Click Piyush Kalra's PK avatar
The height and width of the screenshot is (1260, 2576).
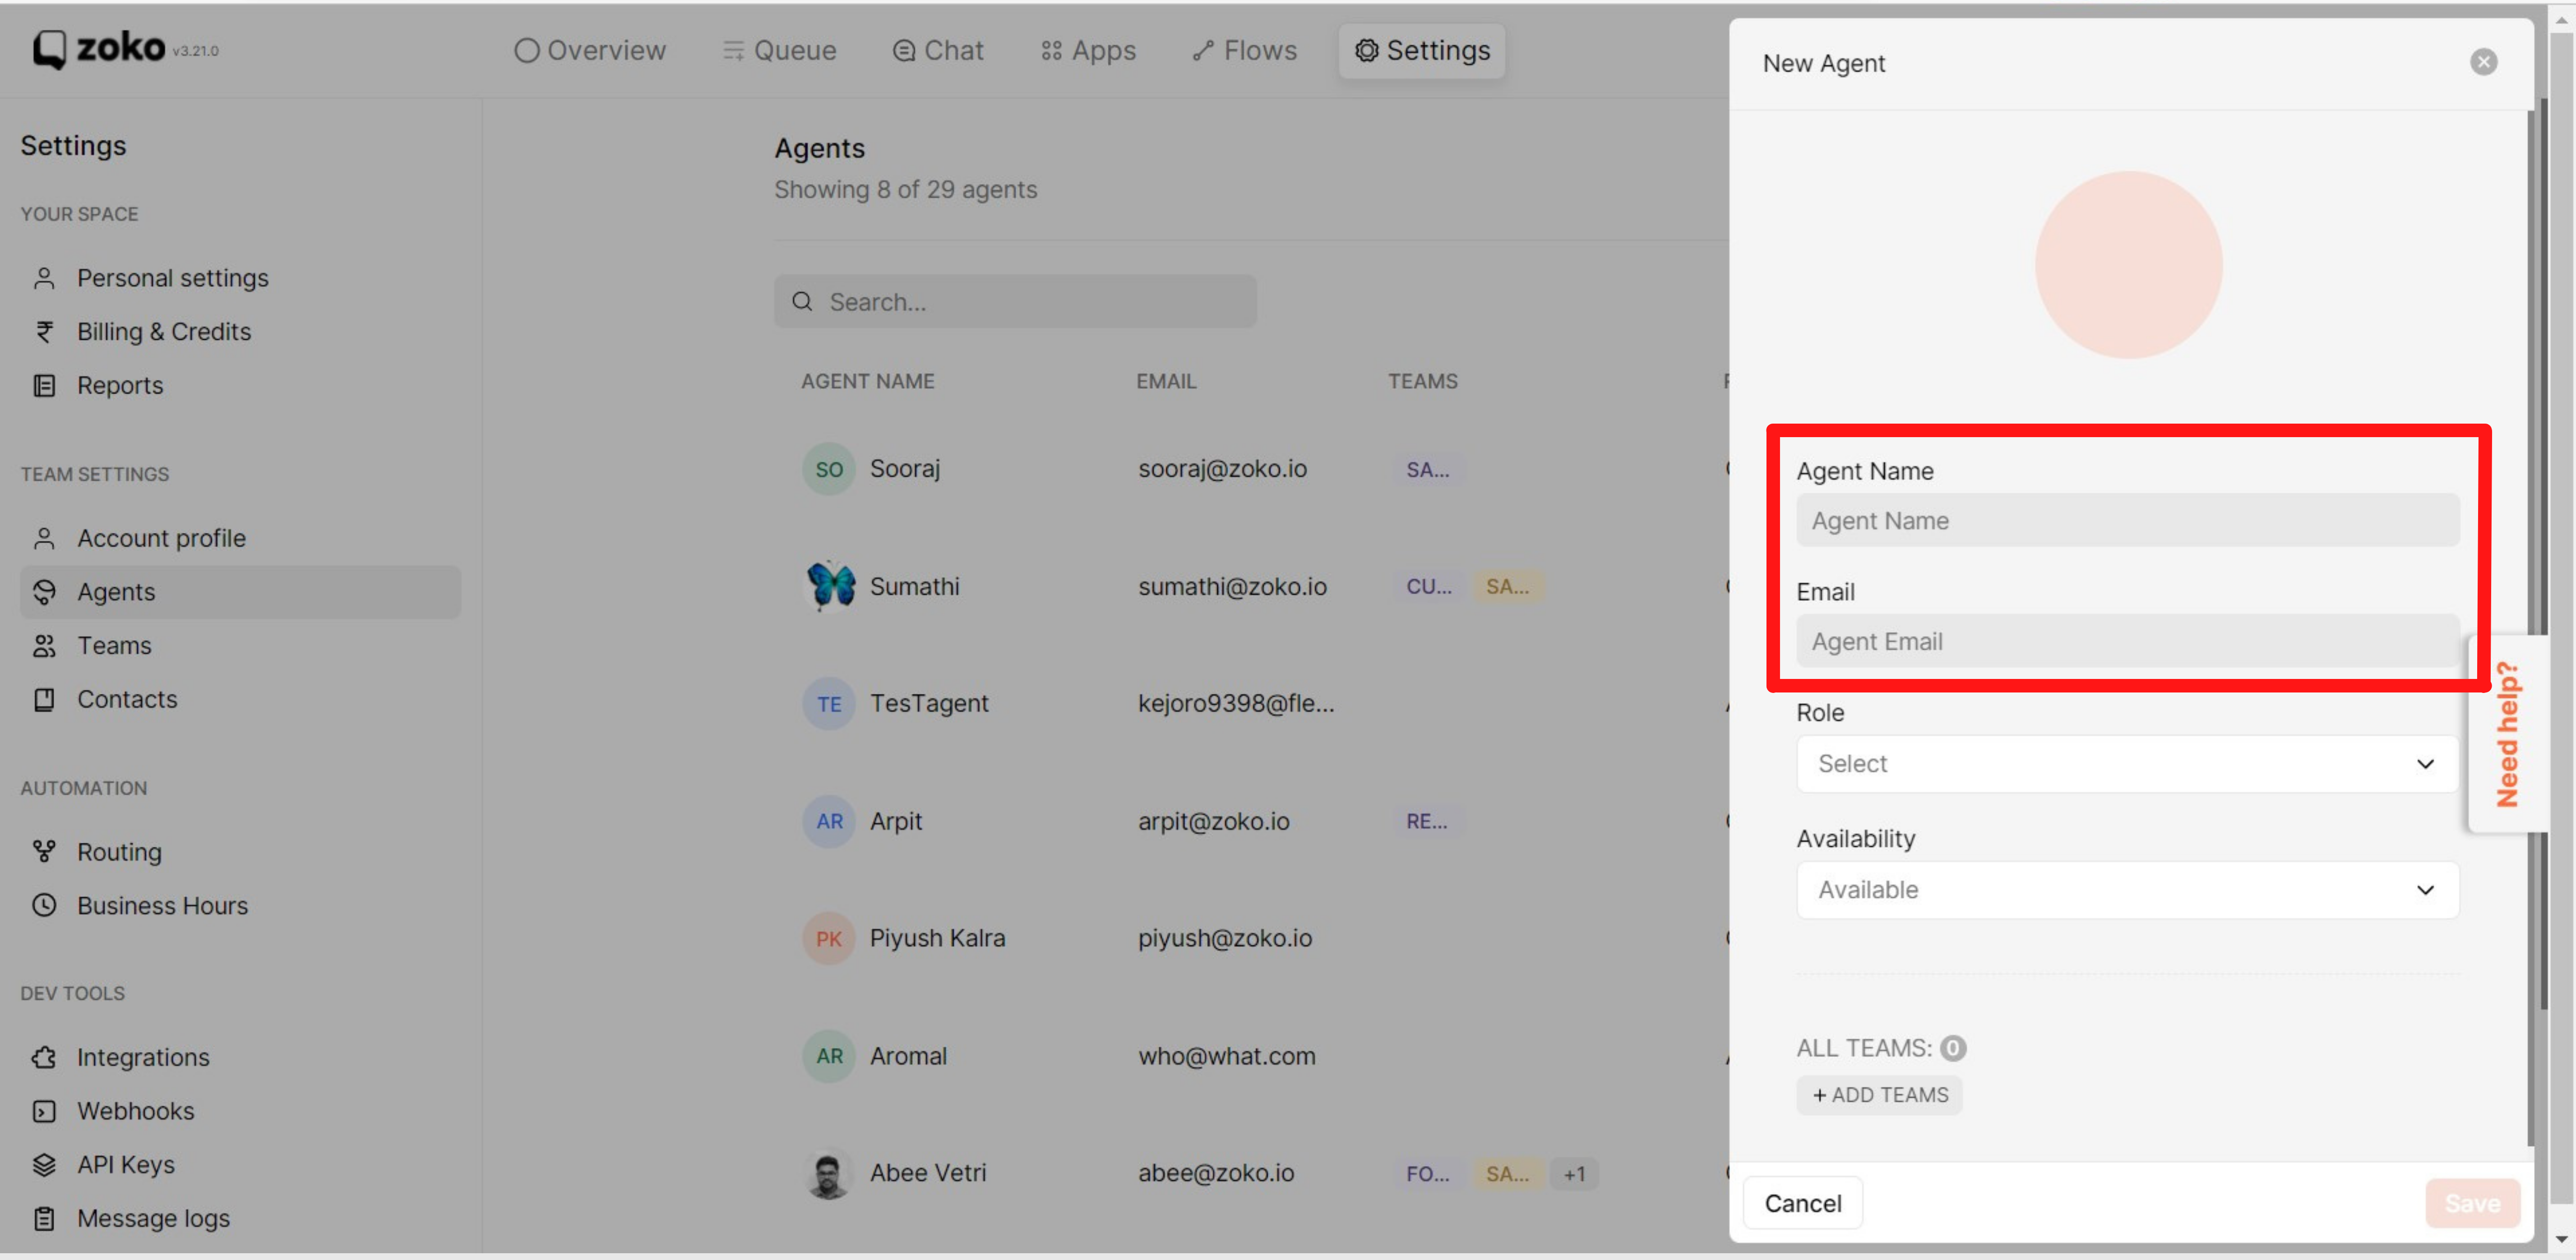829,939
